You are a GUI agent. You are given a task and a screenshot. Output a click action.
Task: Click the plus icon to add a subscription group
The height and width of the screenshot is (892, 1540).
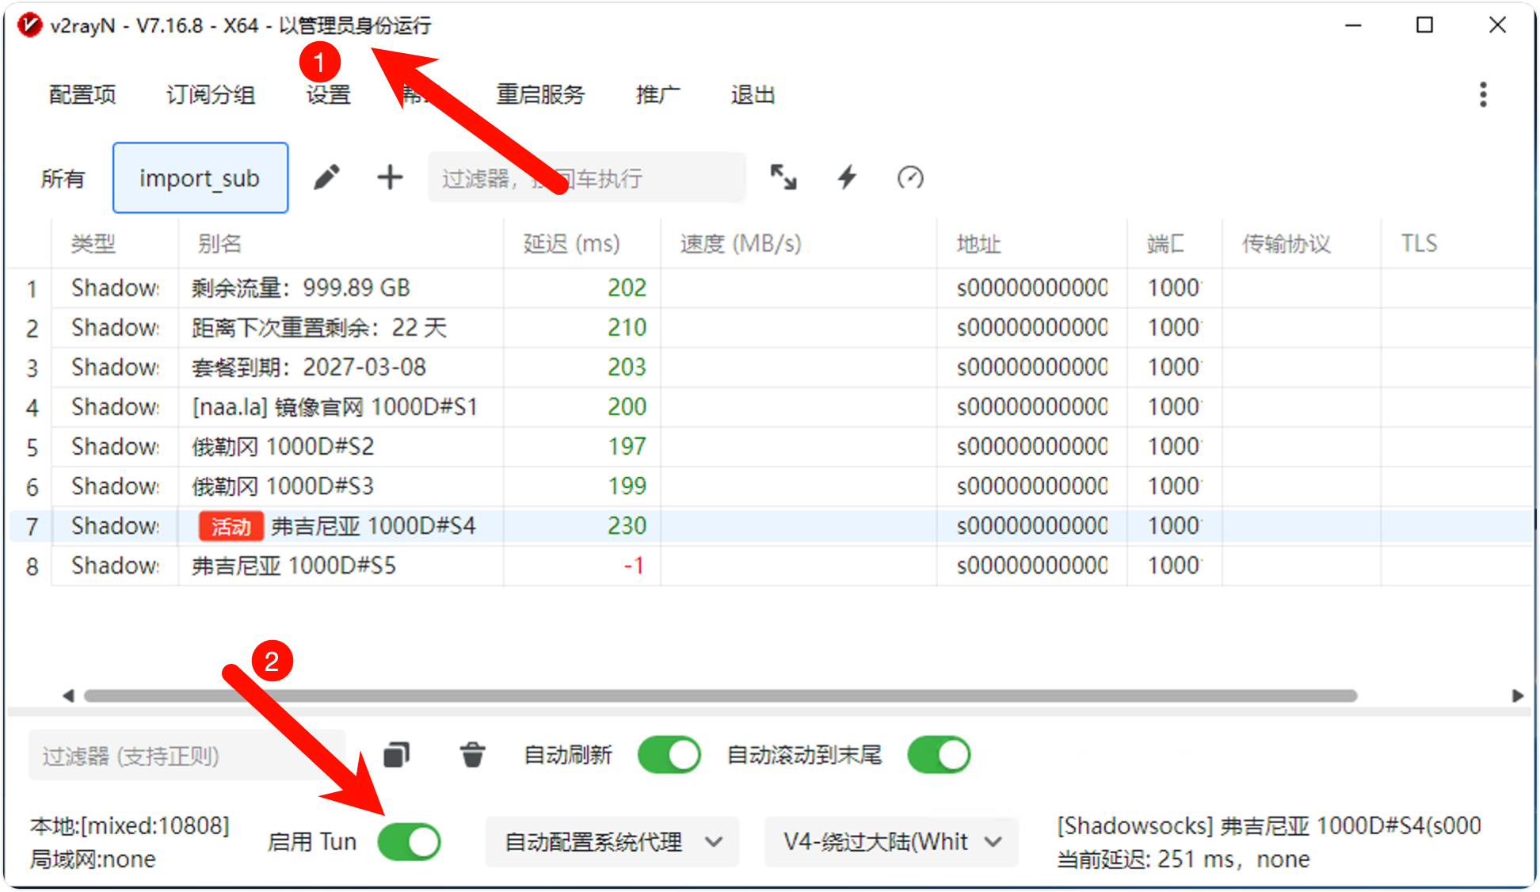[x=390, y=177]
